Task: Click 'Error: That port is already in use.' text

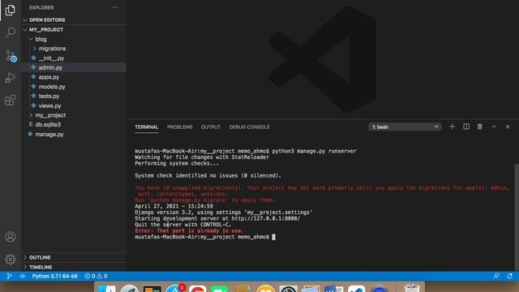Action: tap(189, 230)
